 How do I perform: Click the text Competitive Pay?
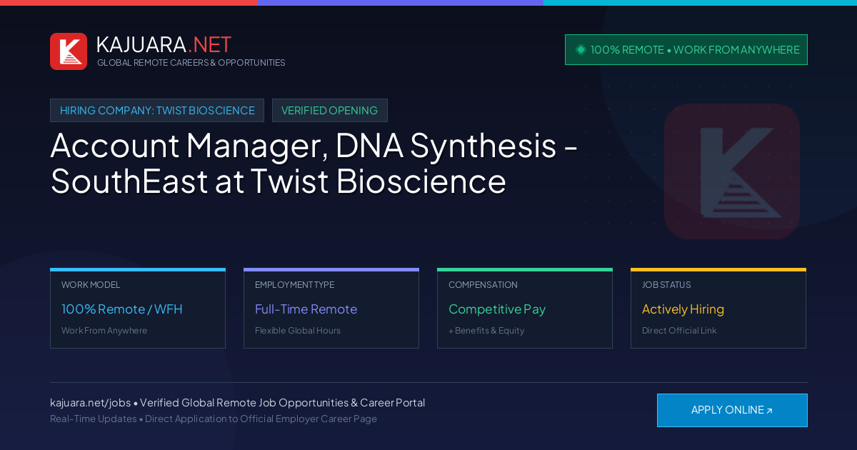pyautogui.click(x=497, y=309)
